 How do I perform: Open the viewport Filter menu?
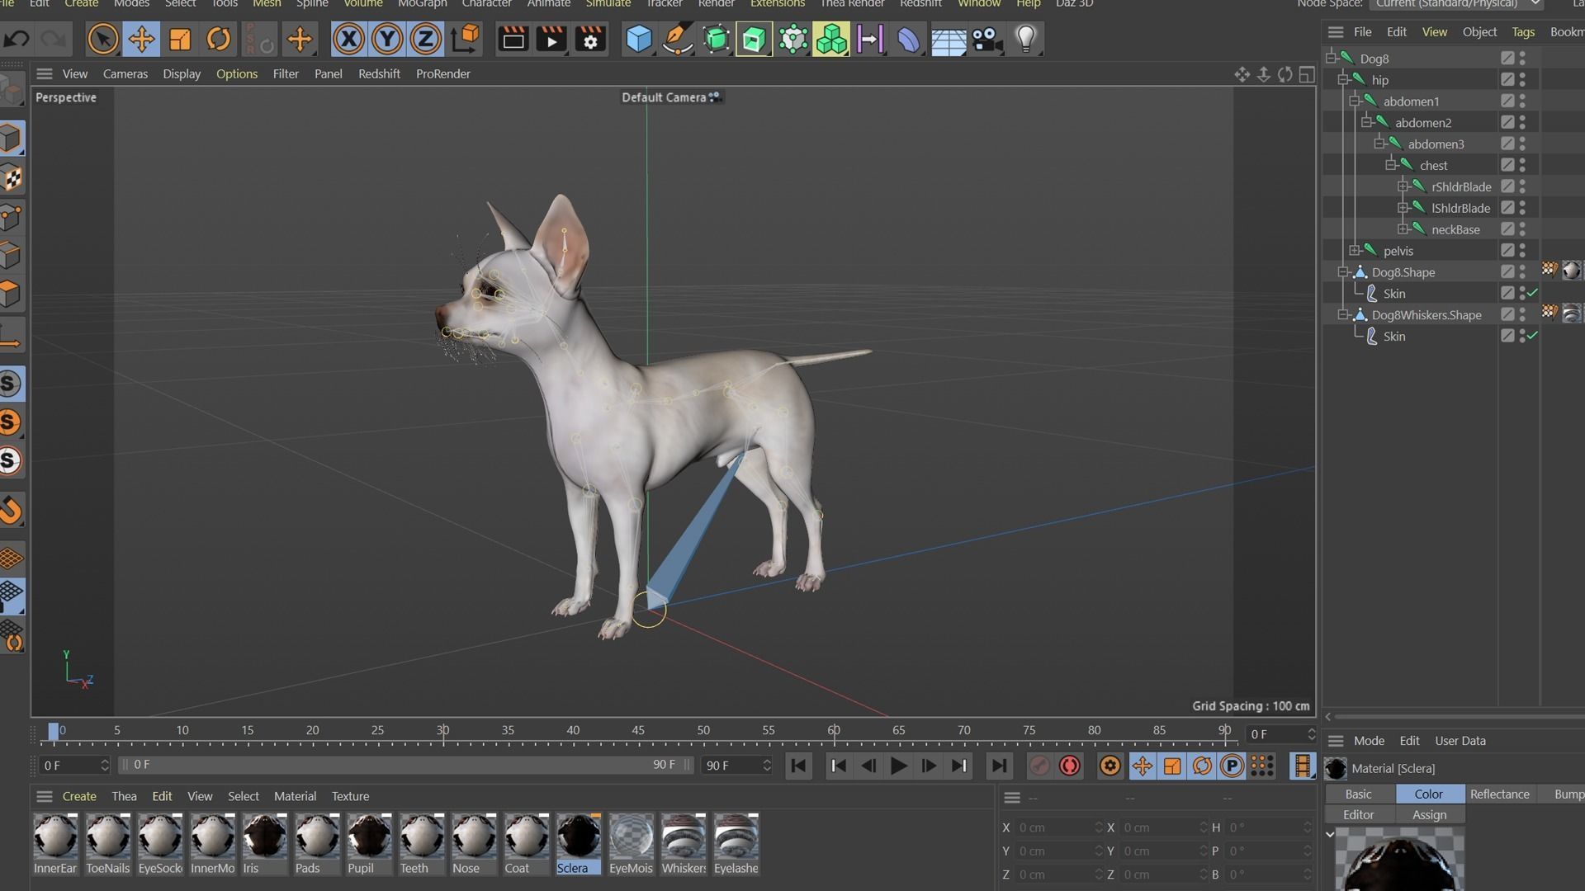click(x=286, y=73)
